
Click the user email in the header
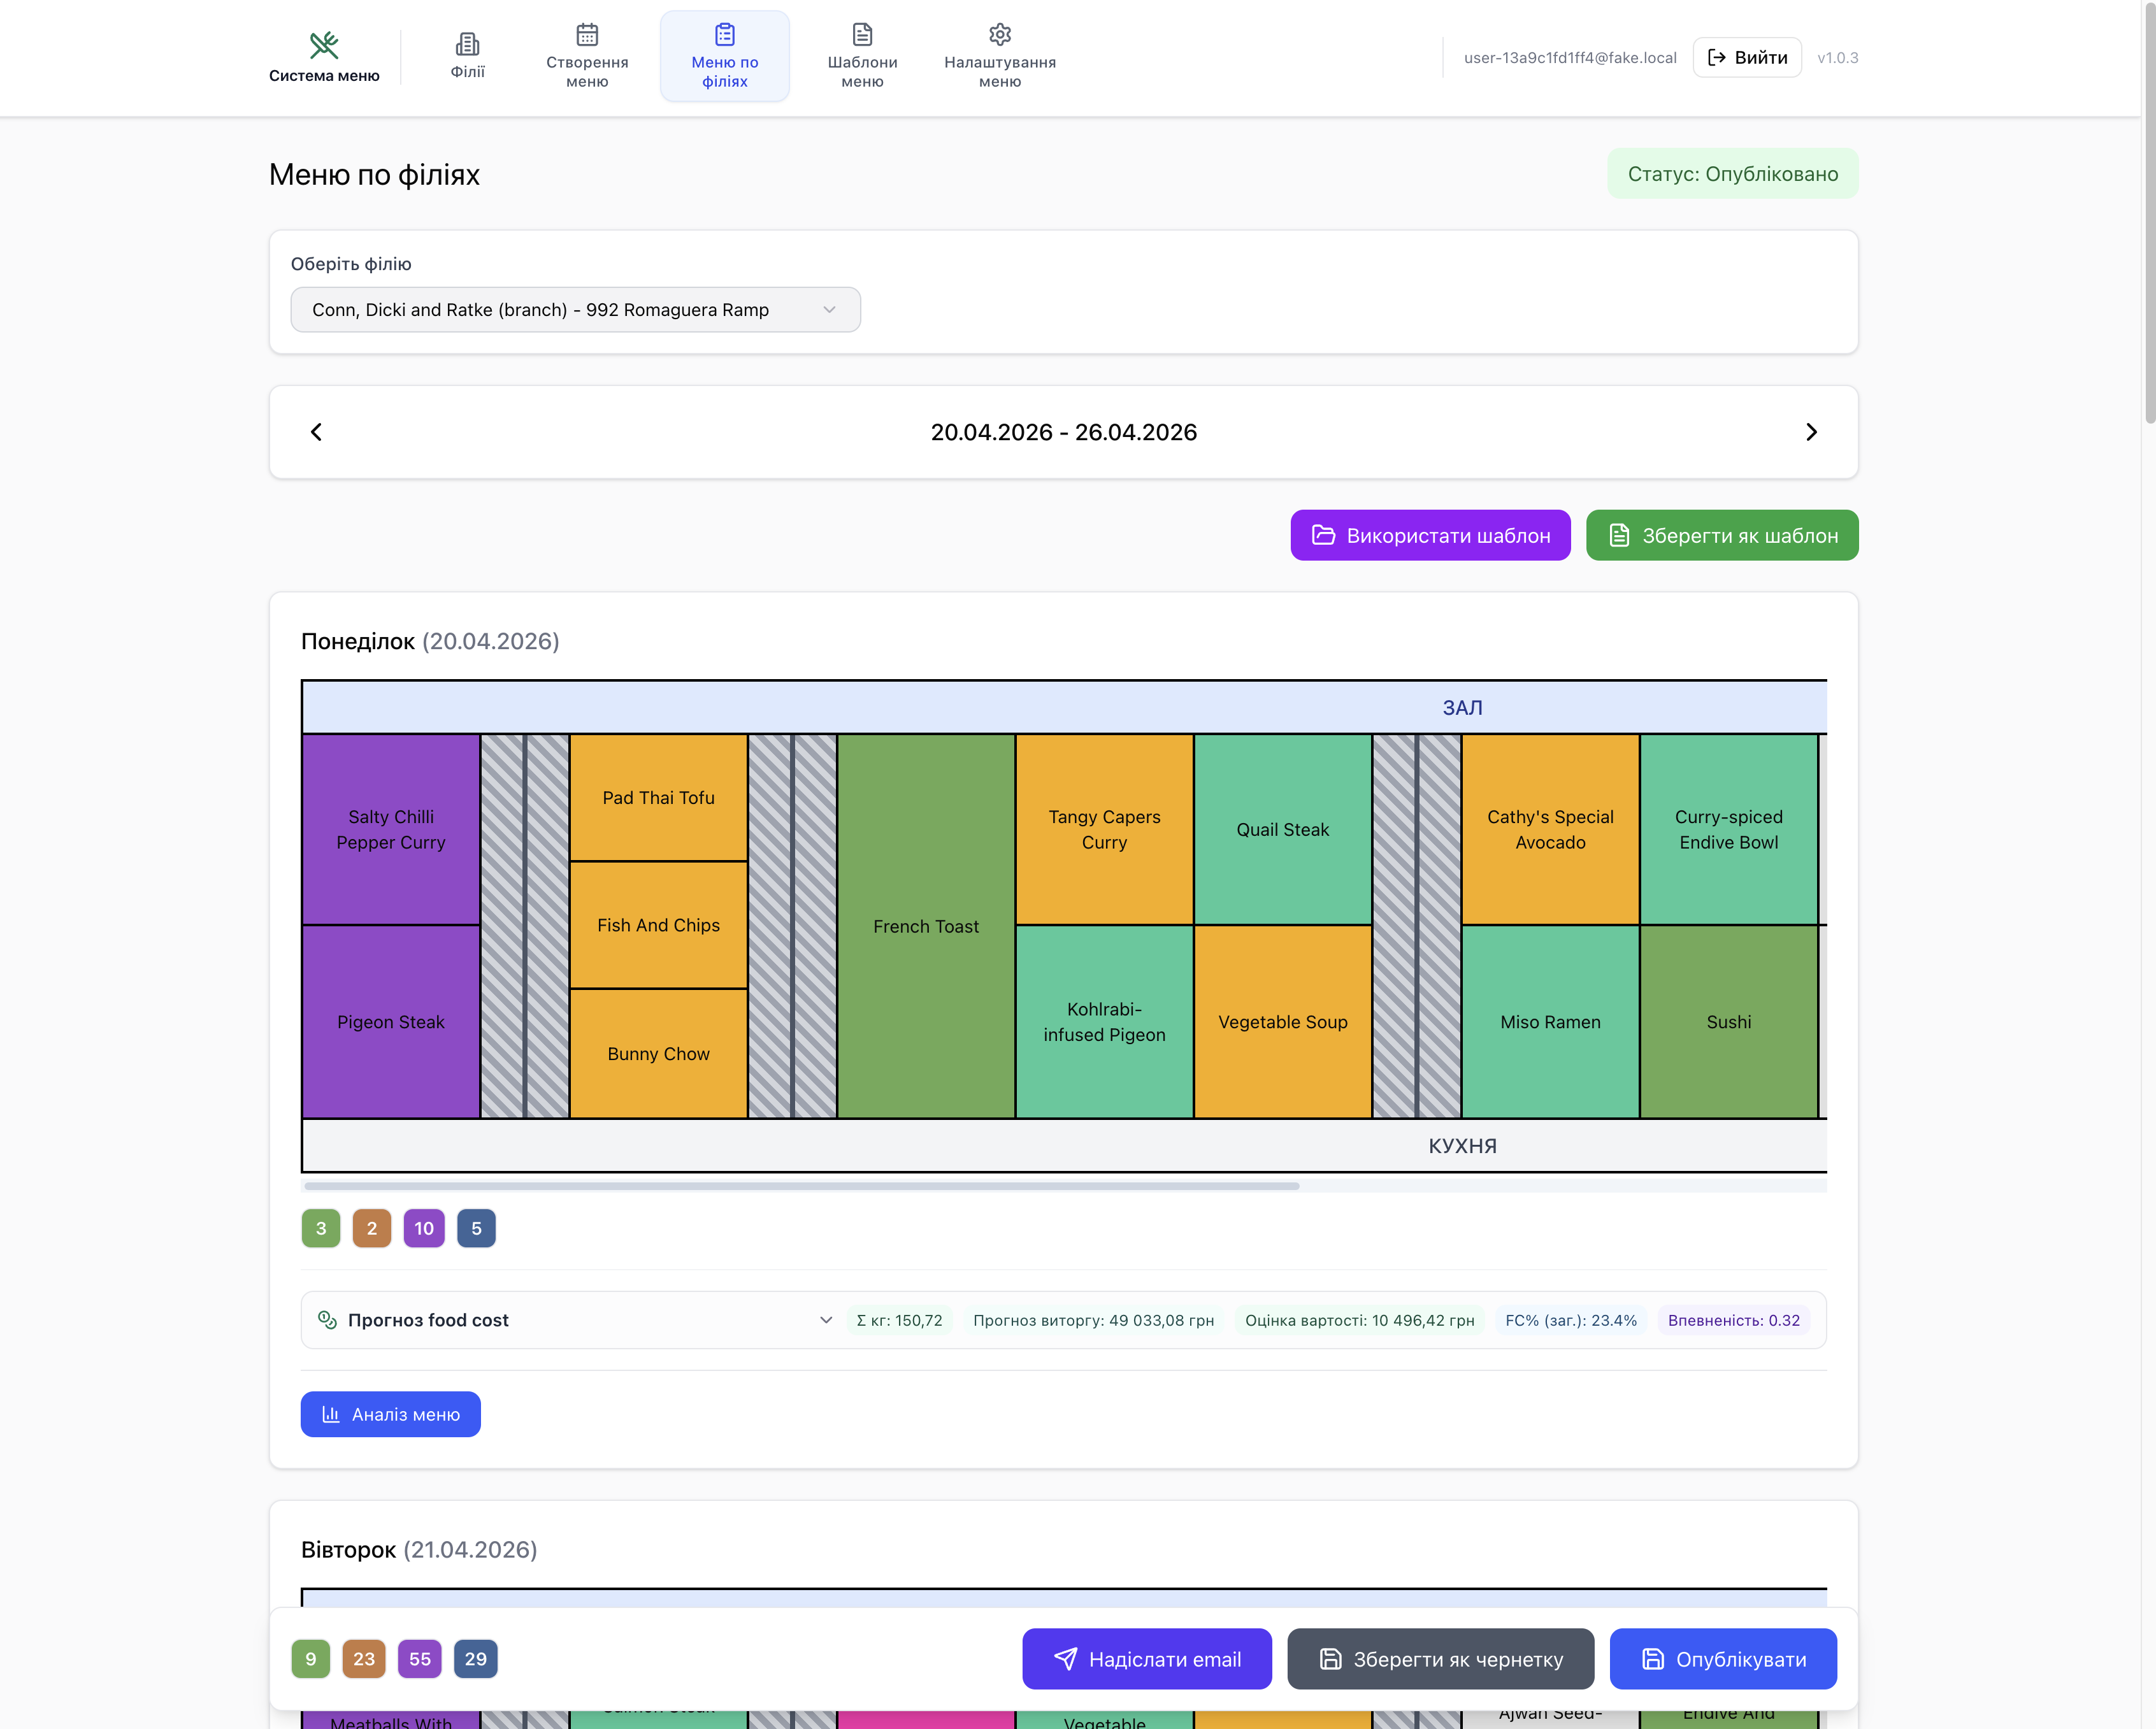coord(1570,57)
